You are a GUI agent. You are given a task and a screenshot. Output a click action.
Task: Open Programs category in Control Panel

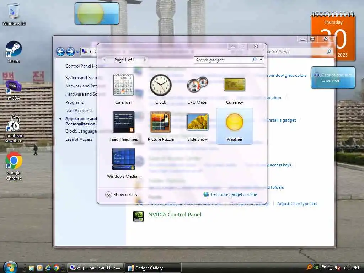coord(74,102)
